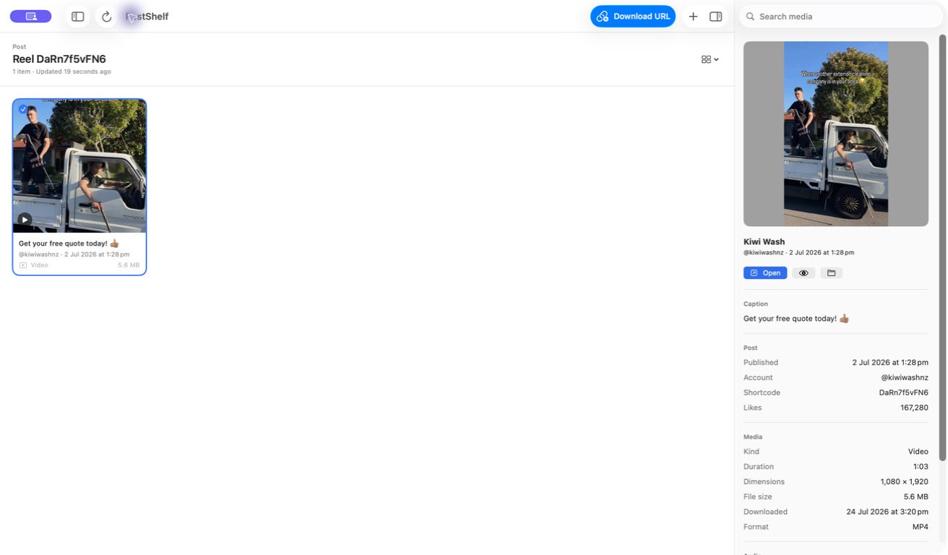Click the Download URL button
The width and height of the screenshot is (948, 555).
coord(633,17)
